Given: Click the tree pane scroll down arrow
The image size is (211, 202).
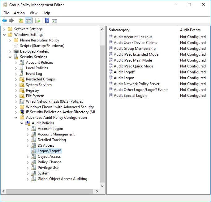Looking at the screenshot, I should tap(102, 186).
